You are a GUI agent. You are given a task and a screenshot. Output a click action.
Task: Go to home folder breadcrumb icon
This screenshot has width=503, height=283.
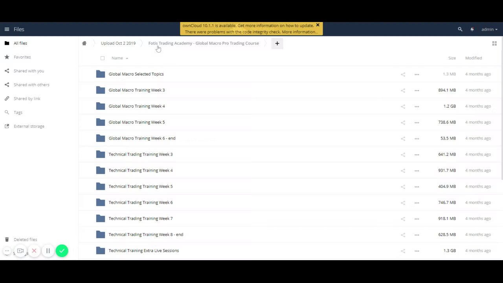click(x=84, y=43)
